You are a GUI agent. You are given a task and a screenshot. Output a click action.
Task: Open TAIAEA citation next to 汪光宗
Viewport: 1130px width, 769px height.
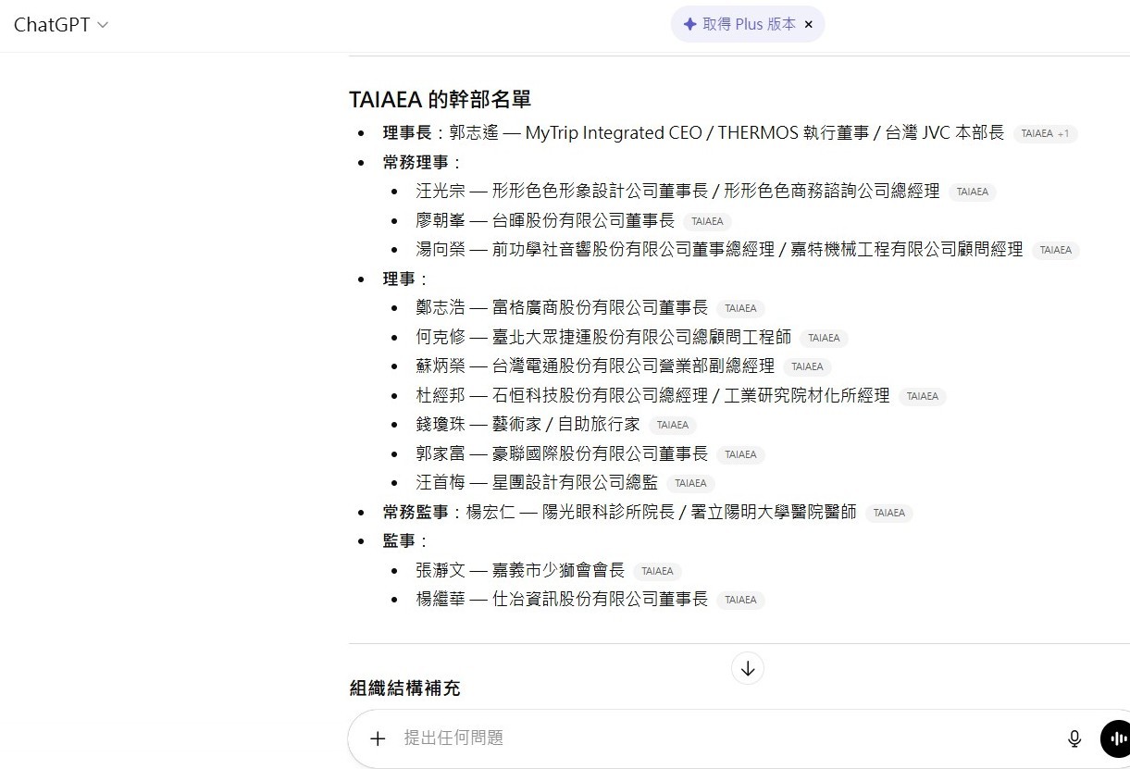[972, 192]
